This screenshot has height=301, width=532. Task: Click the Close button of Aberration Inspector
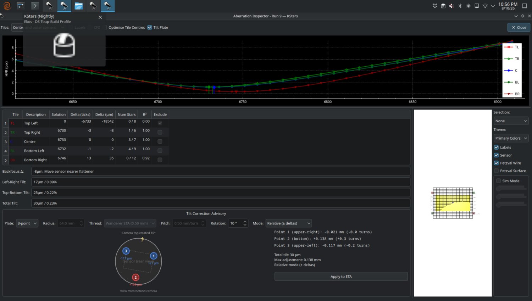[519, 27]
